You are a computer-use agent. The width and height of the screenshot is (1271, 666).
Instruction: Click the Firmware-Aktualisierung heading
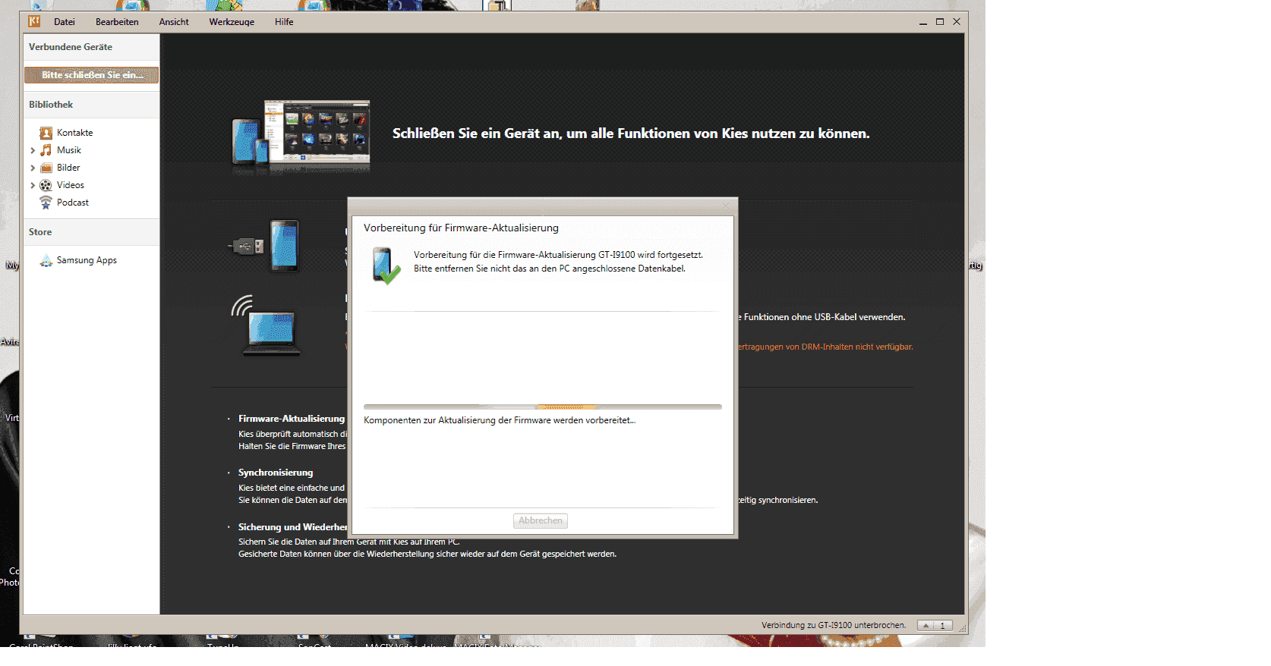(x=292, y=419)
